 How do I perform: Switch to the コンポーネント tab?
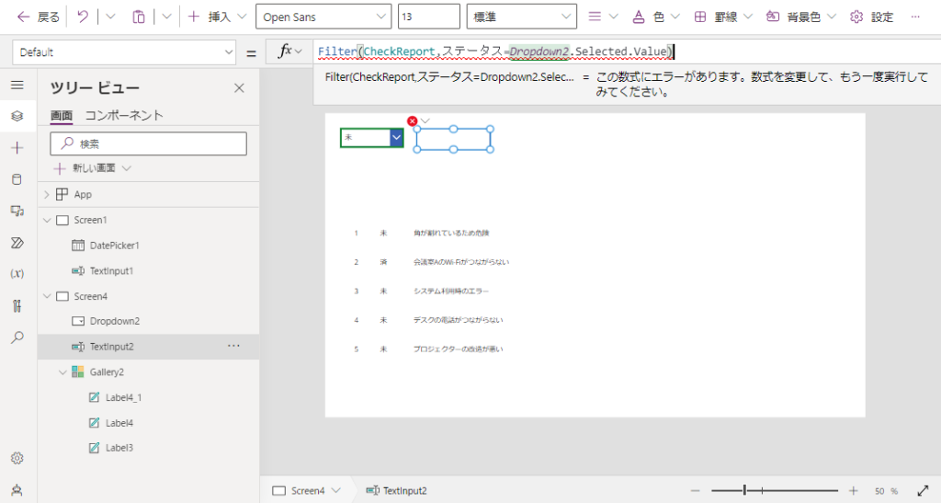[124, 115]
